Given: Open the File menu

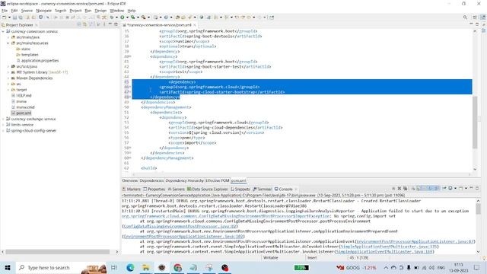Looking at the screenshot, I should point(5,11).
